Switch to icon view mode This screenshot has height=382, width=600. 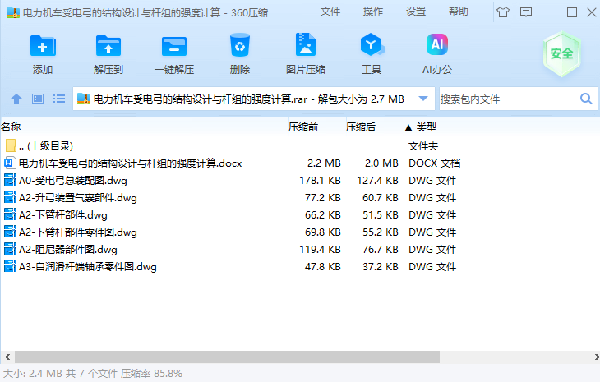tap(38, 99)
